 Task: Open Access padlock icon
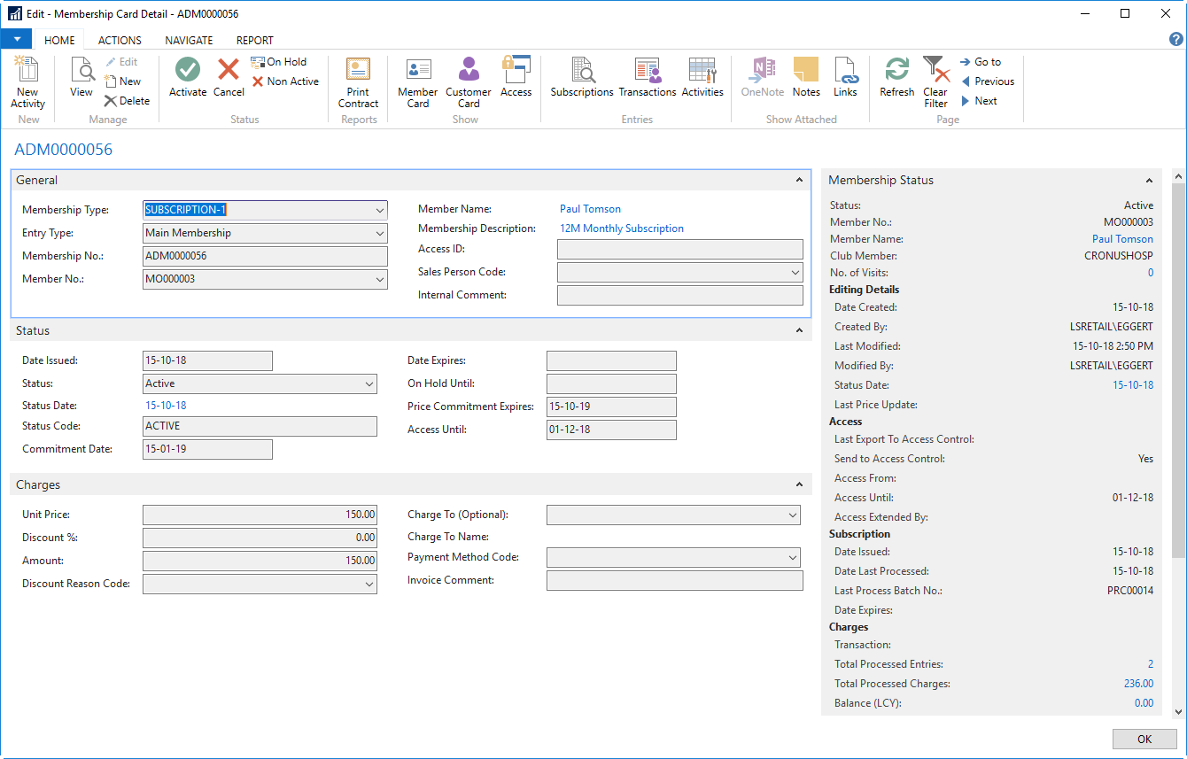coord(516,71)
